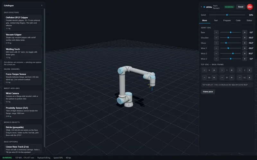Open the Code tab
Screen dimensions: 257x160
click(x=238, y=20)
